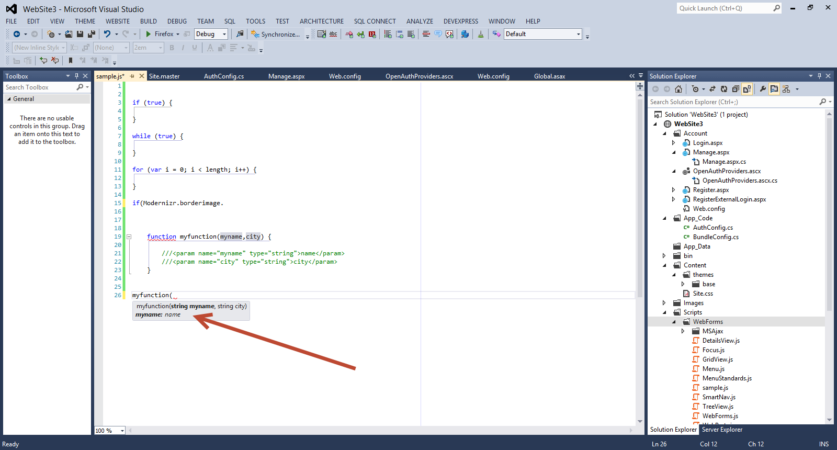Click Sync with Active Document icon

pos(712,89)
